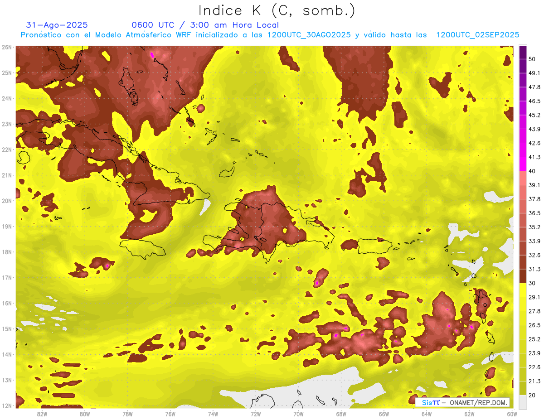Click the colorbar label '41.3'
The image size is (544, 420).
534,158
